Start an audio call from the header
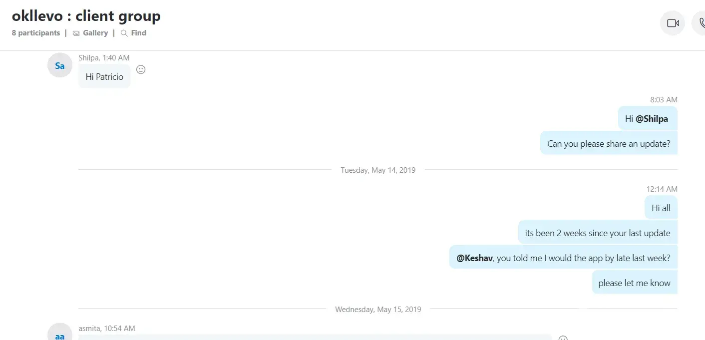The height and width of the screenshot is (340, 705). (x=700, y=23)
